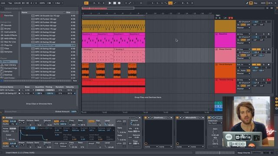Open the Favorites collection
The width and height of the screenshot is (278, 156).
click(x=9, y=16)
